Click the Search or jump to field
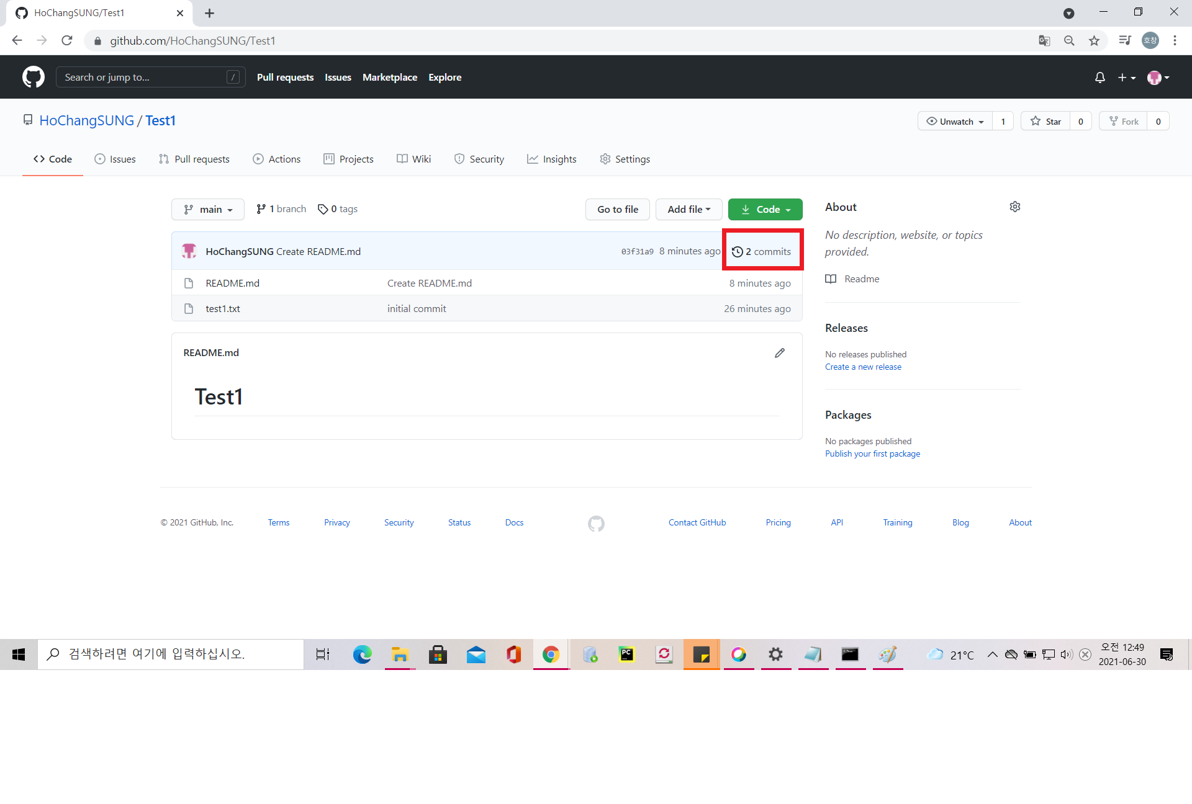This screenshot has height=804, width=1192. point(150,78)
